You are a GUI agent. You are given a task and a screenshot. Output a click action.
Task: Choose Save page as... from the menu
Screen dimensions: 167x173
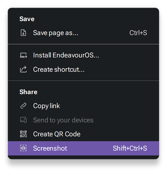pyautogui.click(x=83, y=33)
